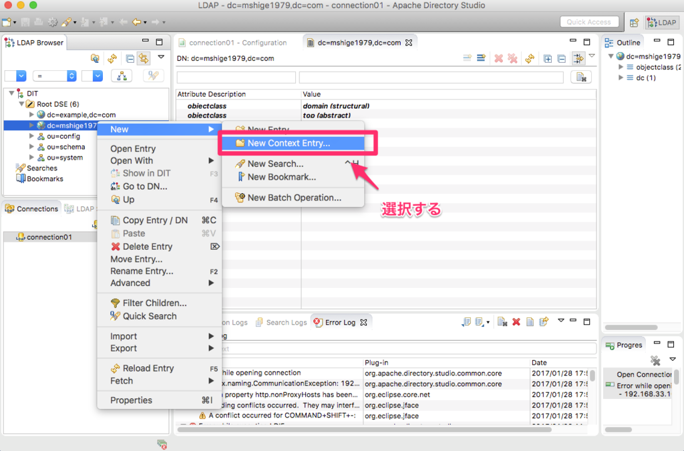Viewport: 684px width, 451px height.
Task: Click expand all icon in entry editor
Action: click(548, 58)
